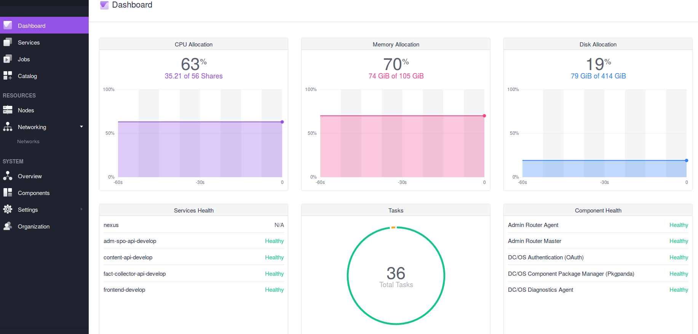
Task: Click the Dashboard header icon
Action: coord(104,5)
